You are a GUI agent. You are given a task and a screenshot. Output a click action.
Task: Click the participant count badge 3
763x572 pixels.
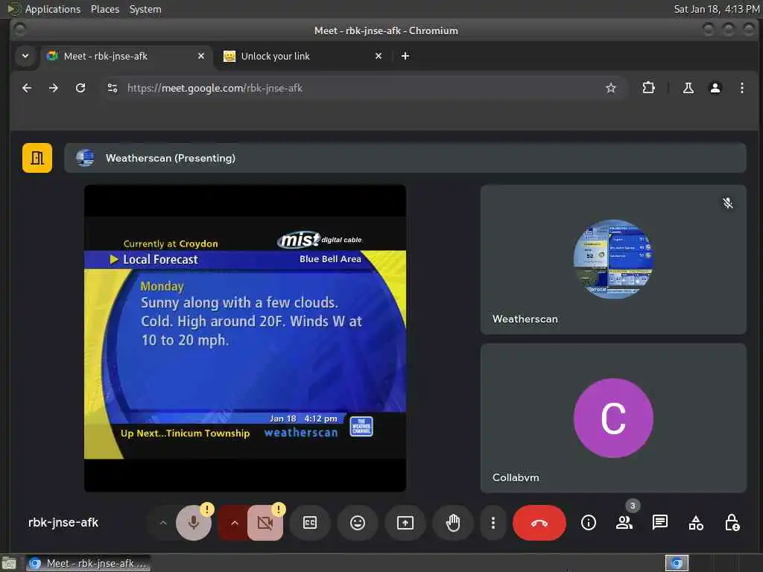pos(632,506)
